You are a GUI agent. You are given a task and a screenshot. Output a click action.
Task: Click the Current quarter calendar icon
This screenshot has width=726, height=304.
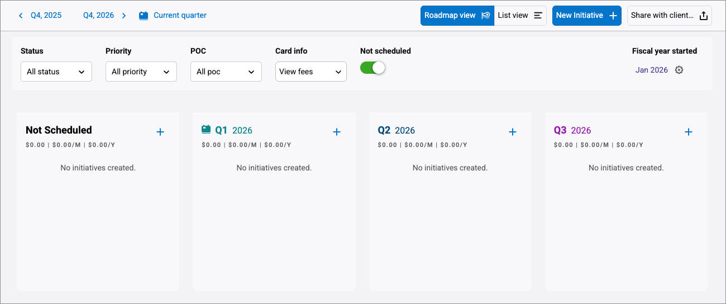pos(144,16)
